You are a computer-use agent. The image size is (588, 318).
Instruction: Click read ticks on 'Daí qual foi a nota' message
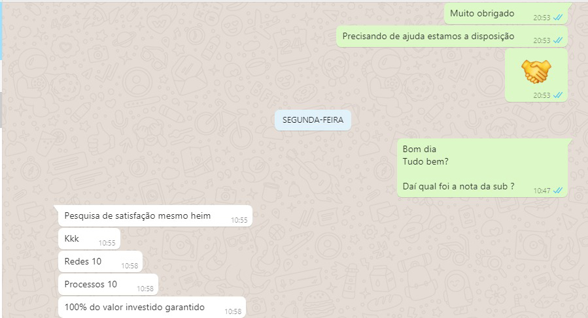[x=558, y=190]
